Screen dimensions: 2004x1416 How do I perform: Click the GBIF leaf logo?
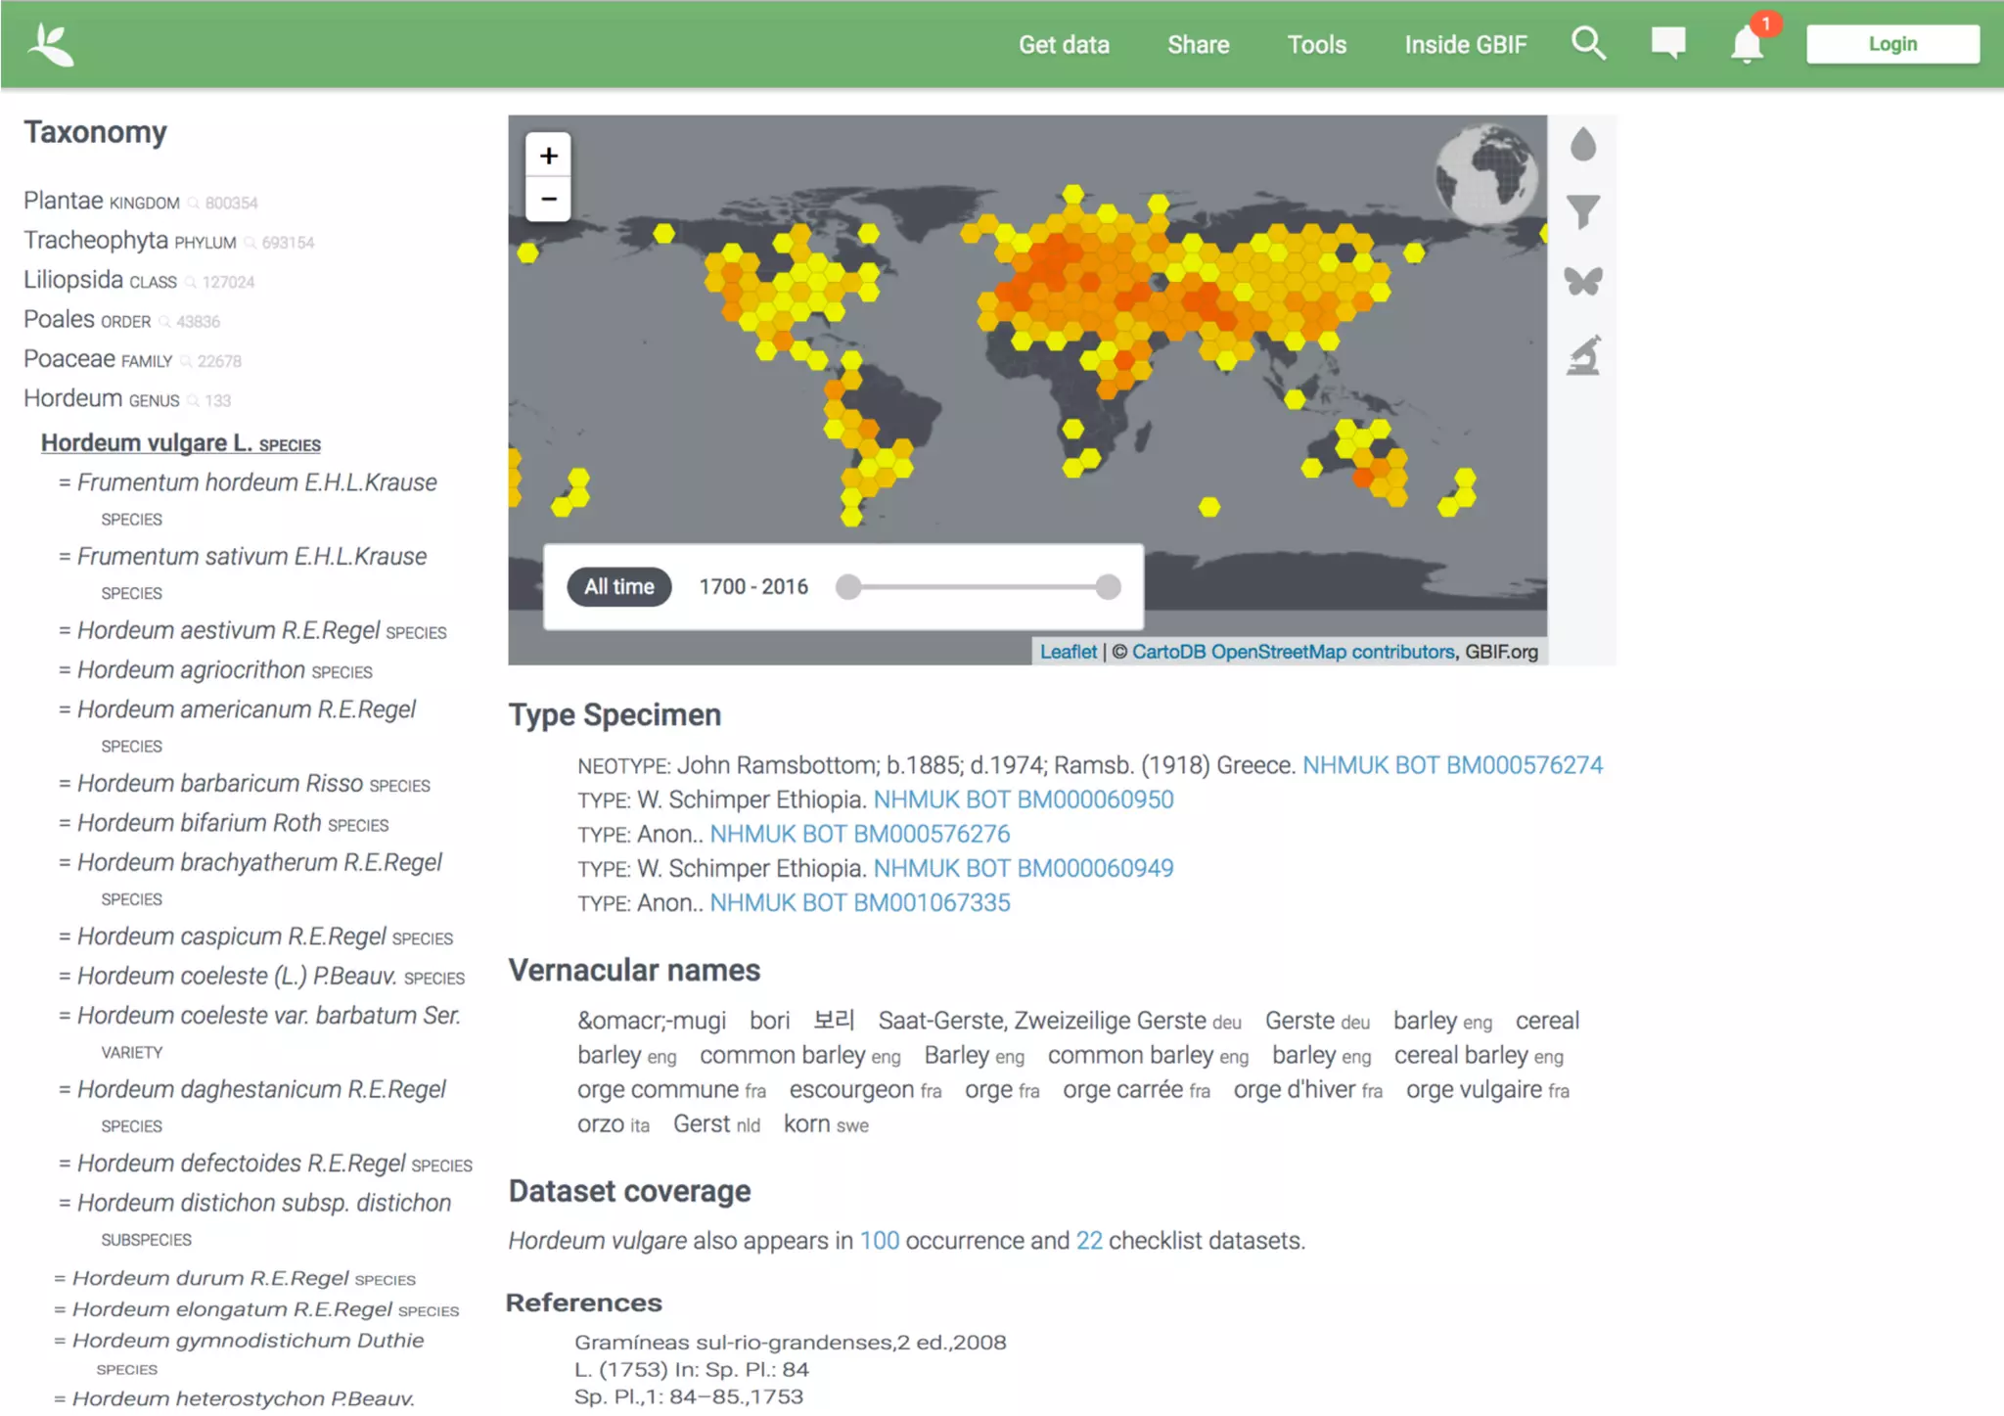51,45
